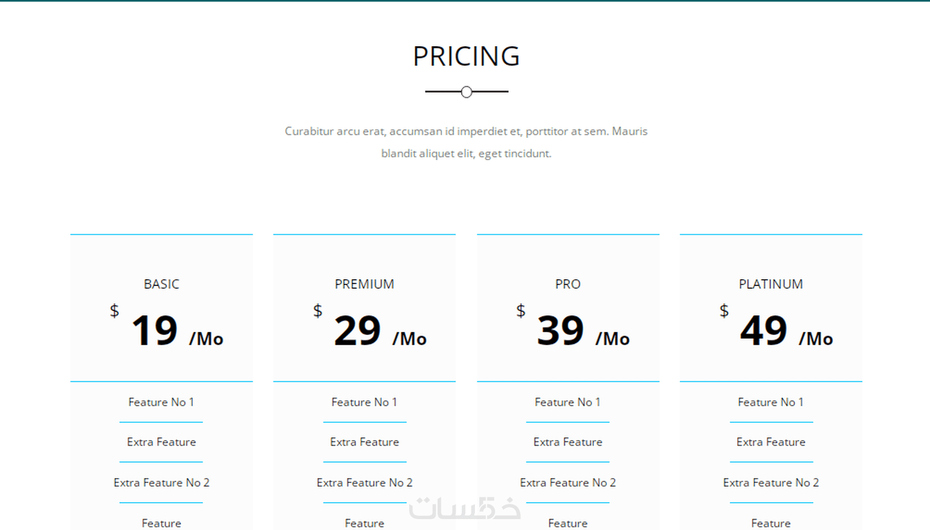Select the BASIC plan title
This screenshot has height=530, width=930.
[x=161, y=284]
